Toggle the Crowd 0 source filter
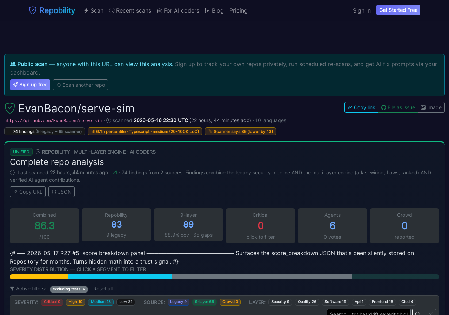 pos(230,302)
